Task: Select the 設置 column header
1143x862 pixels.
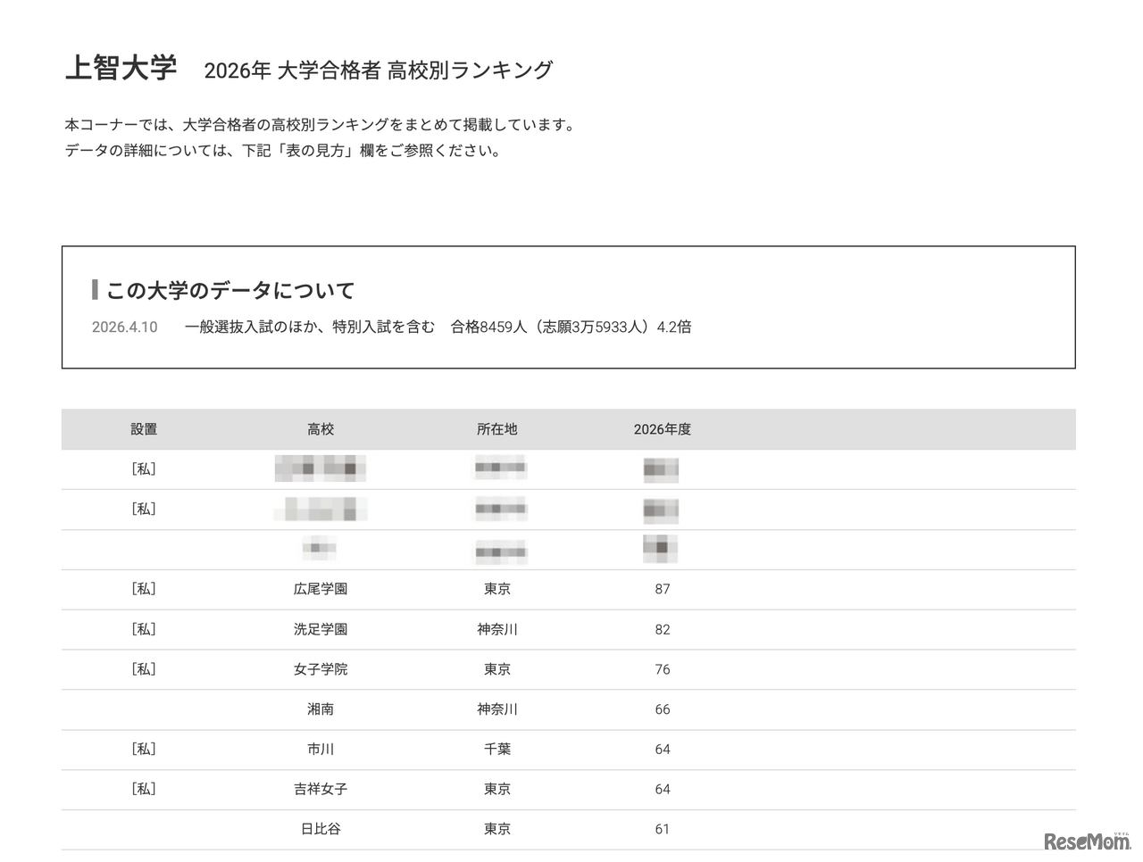Action: (144, 429)
